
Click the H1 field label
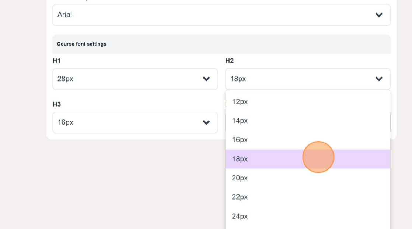point(56,61)
